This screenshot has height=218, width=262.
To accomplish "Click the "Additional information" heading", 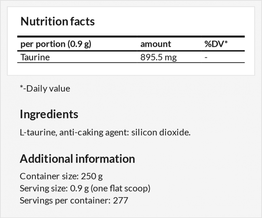I will click(77, 159).
